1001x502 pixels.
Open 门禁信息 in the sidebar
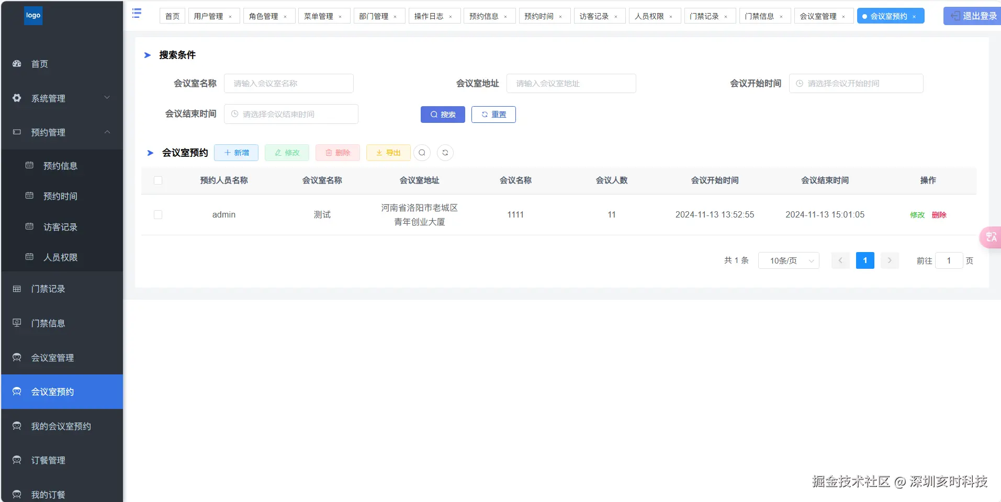tap(62, 323)
